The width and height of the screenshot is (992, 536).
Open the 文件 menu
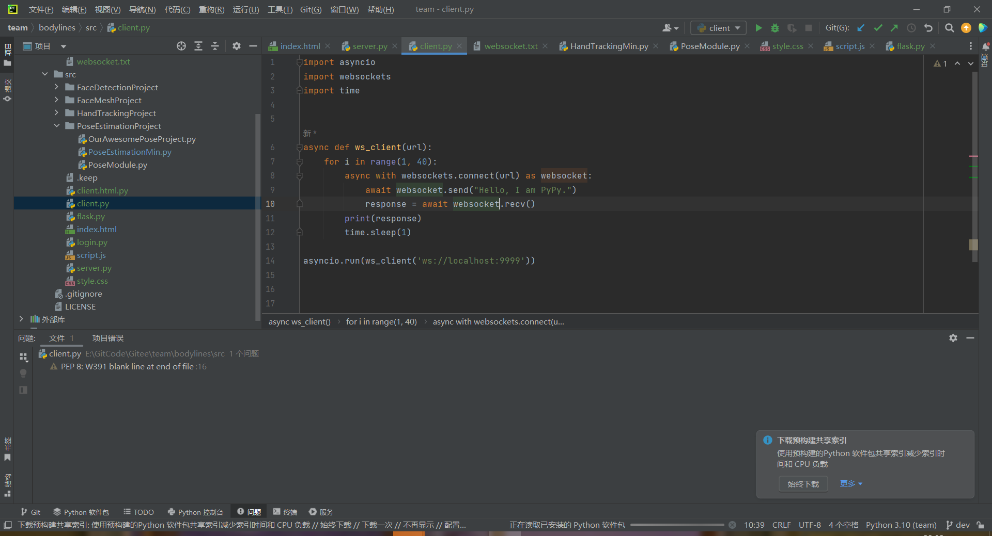pyautogui.click(x=41, y=9)
